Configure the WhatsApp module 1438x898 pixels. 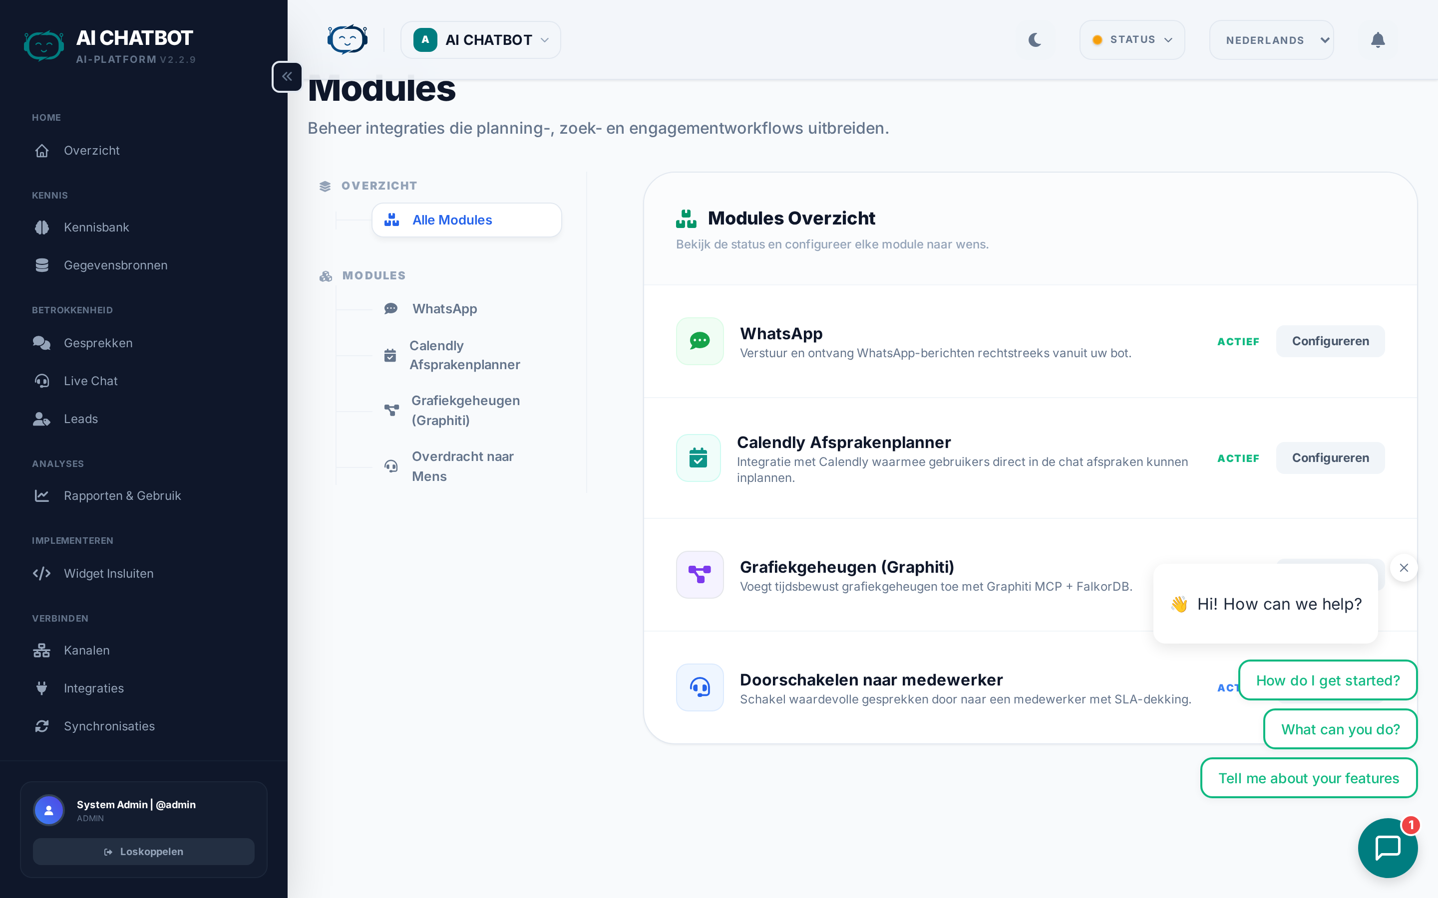click(x=1330, y=341)
